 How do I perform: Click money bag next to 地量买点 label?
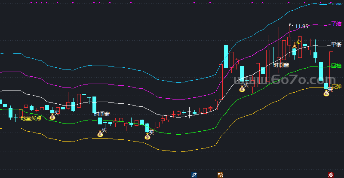[52, 116]
